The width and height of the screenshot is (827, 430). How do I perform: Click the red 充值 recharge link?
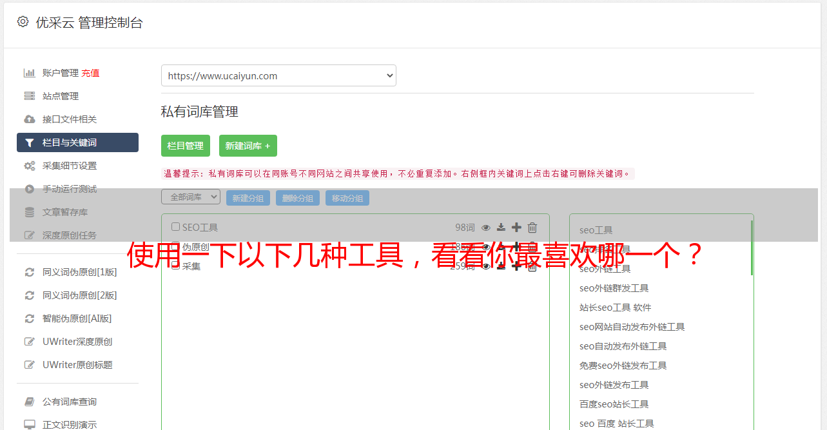(x=90, y=73)
